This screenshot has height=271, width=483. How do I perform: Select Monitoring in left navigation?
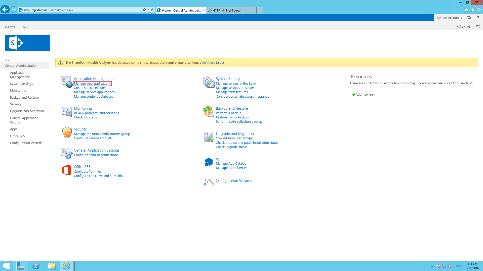pos(18,91)
